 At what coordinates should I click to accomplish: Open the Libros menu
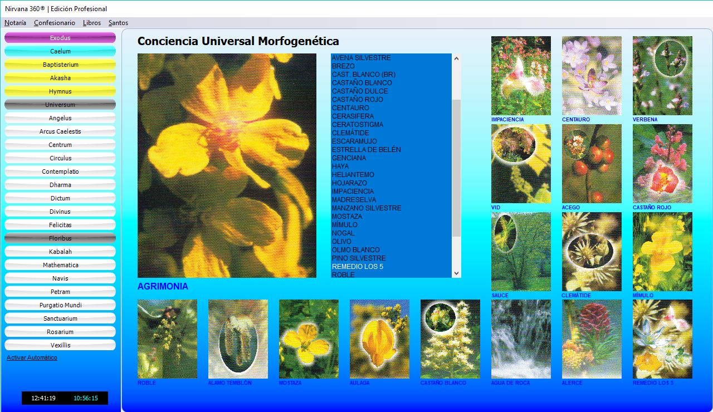point(92,23)
